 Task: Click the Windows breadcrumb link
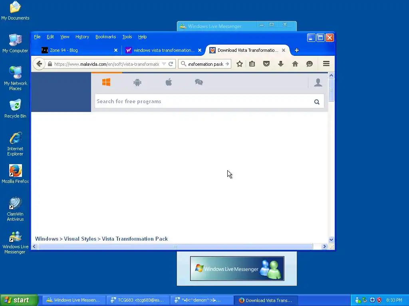point(47,239)
